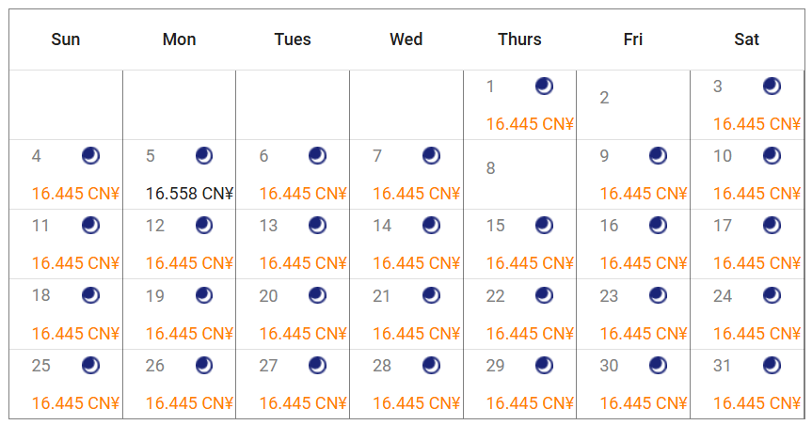
Task: Click the moon icon on day 1
Action: tap(544, 87)
